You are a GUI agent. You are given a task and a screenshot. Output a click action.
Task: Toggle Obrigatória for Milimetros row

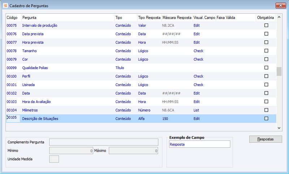point(266,110)
